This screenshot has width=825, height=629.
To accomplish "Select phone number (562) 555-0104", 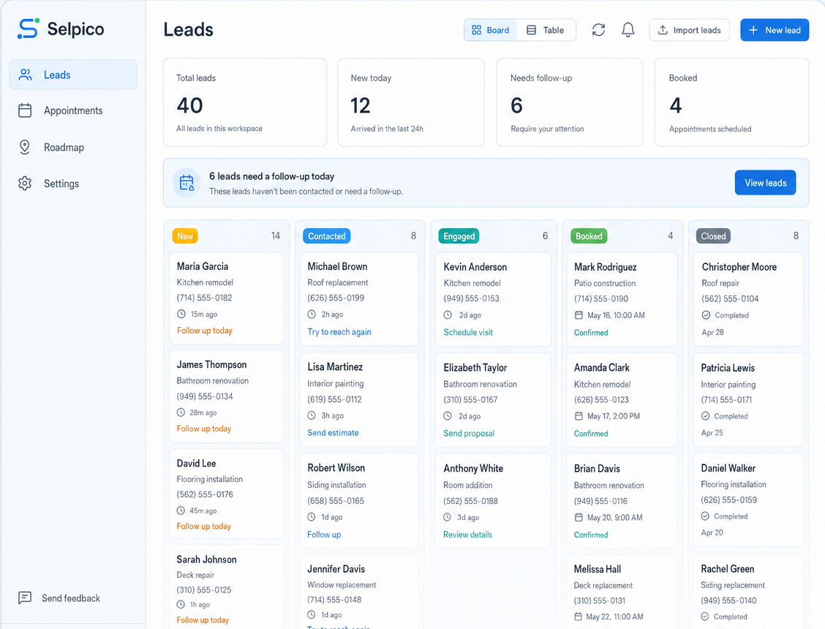I will tap(730, 298).
